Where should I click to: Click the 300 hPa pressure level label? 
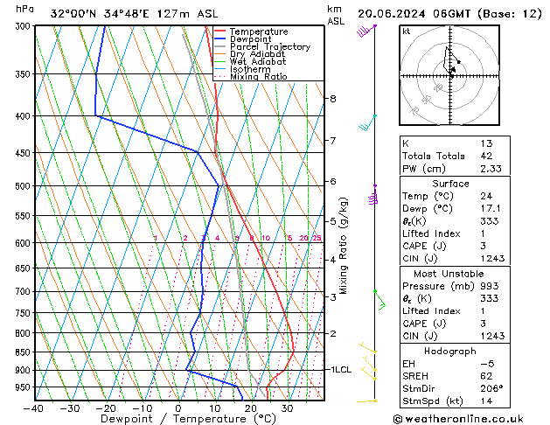coord(24,26)
